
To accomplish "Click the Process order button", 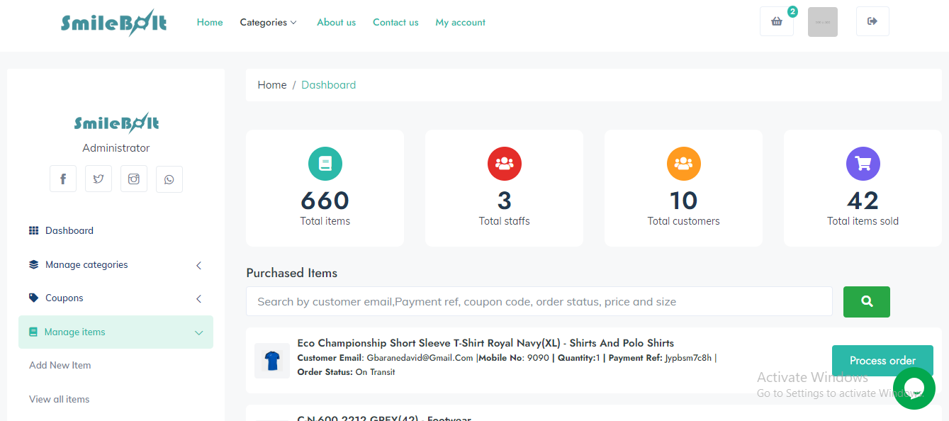I will pos(882,361).
